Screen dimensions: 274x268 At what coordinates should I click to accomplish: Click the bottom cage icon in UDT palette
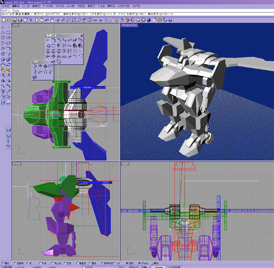click(35, 77)
